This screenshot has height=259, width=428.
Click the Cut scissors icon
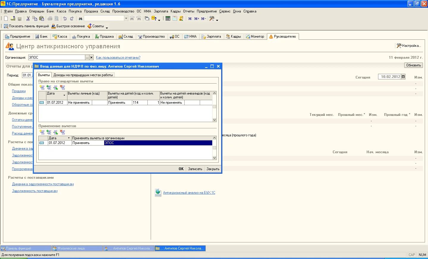pos(28,18)
